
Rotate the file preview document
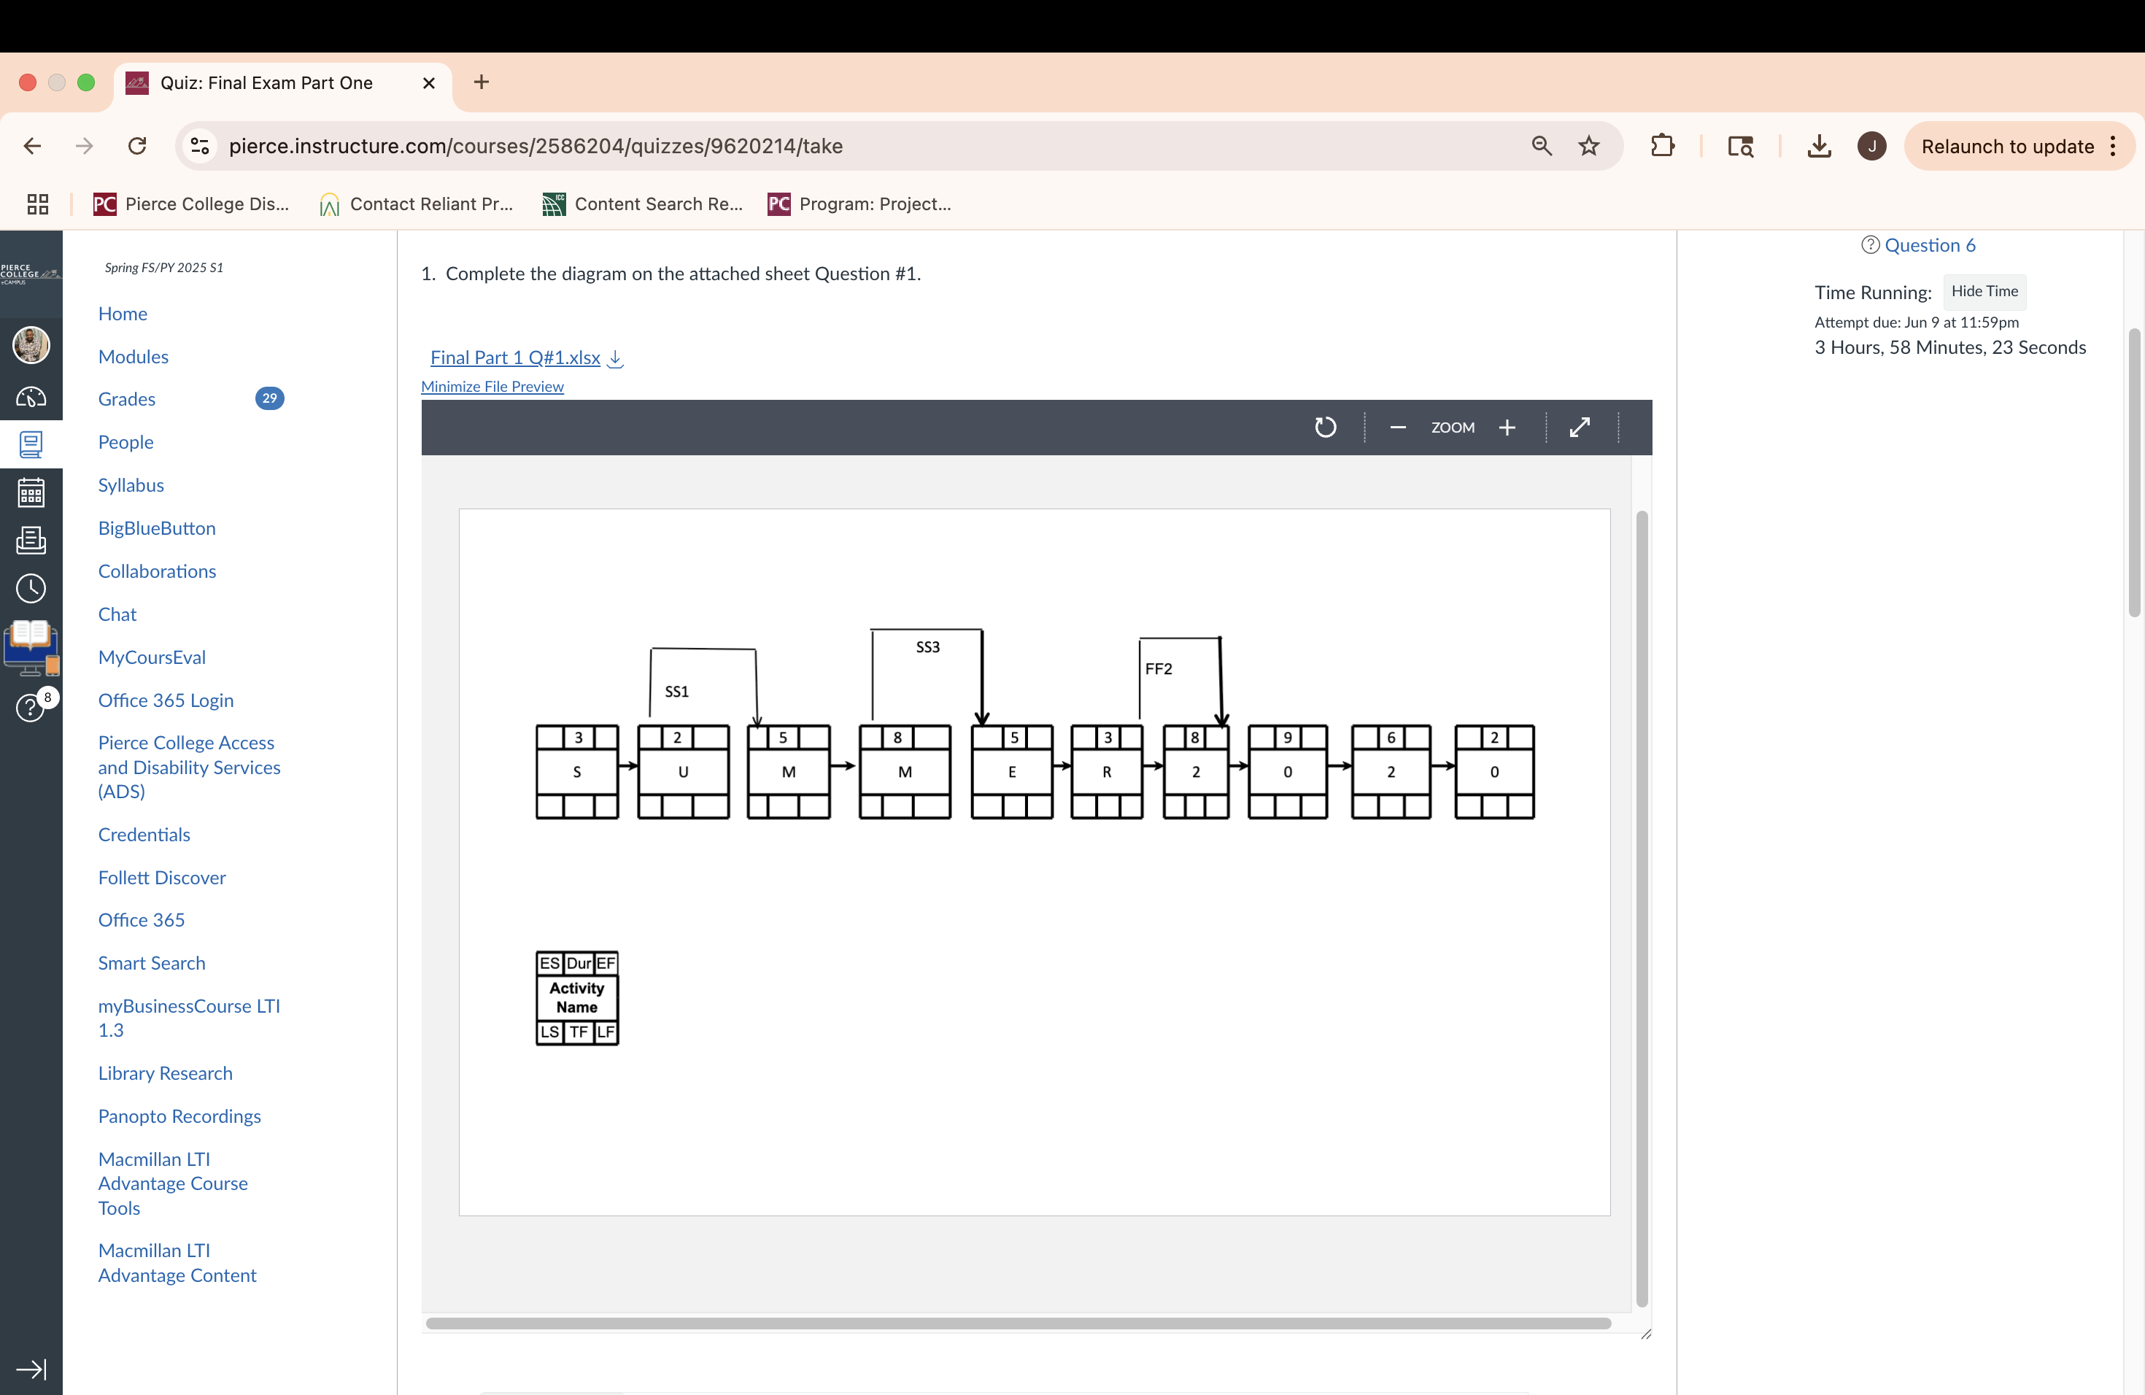1325,427
